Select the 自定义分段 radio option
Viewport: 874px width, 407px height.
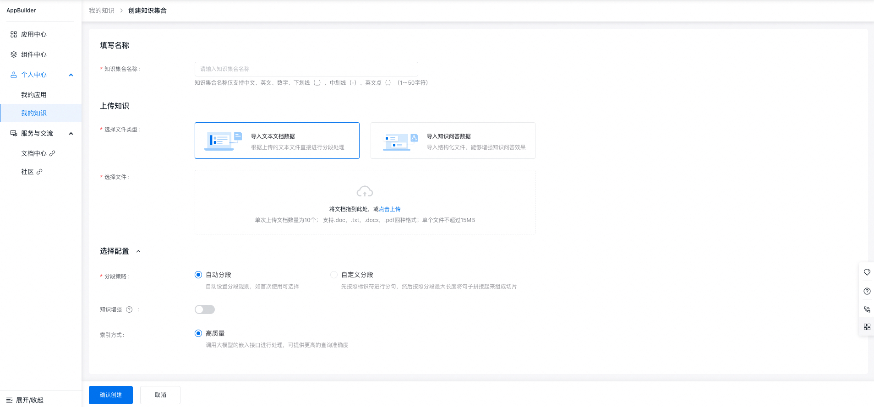(334, 275)
